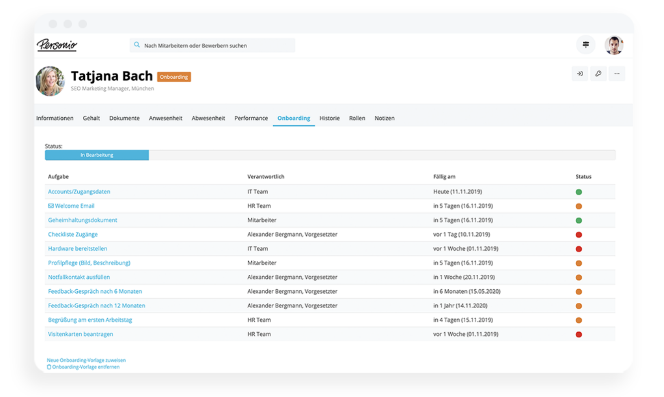Click the orange Onboarding status badge
The image size is (664, 397).
[x=174, y=77]
